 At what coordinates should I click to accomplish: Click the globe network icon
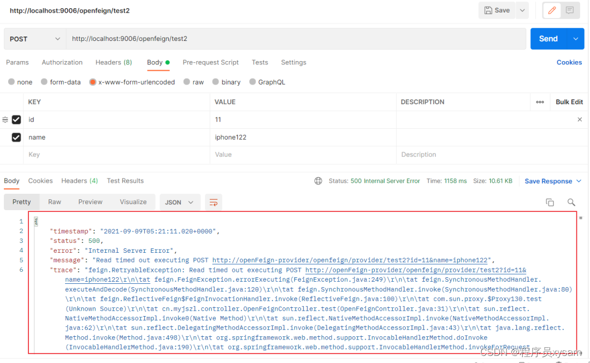[x=318, y=181]
